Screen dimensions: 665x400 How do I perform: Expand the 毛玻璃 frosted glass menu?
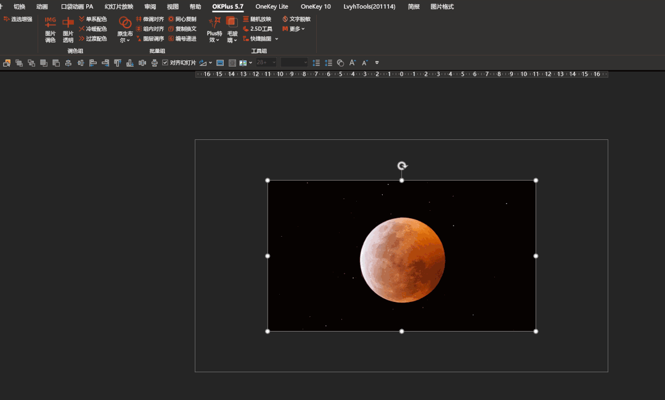[x=232, y=30]
